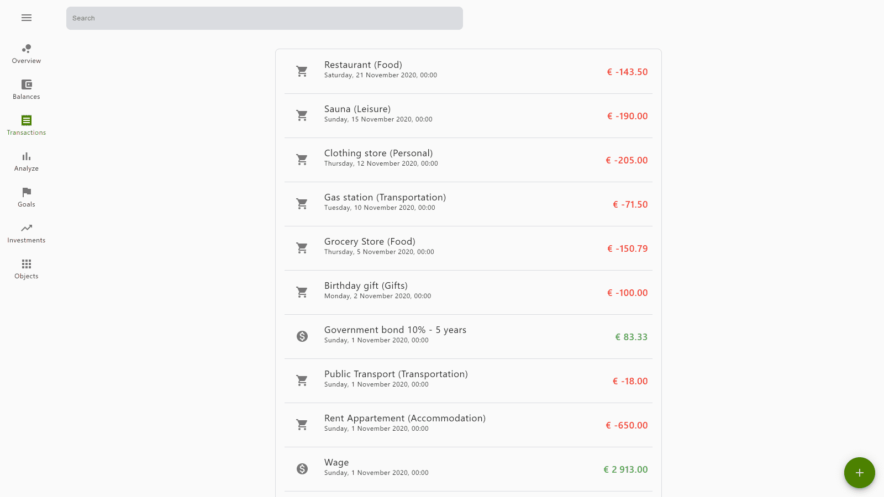Open the Goals section
This screenshot has height=497, width=884.
27,198
